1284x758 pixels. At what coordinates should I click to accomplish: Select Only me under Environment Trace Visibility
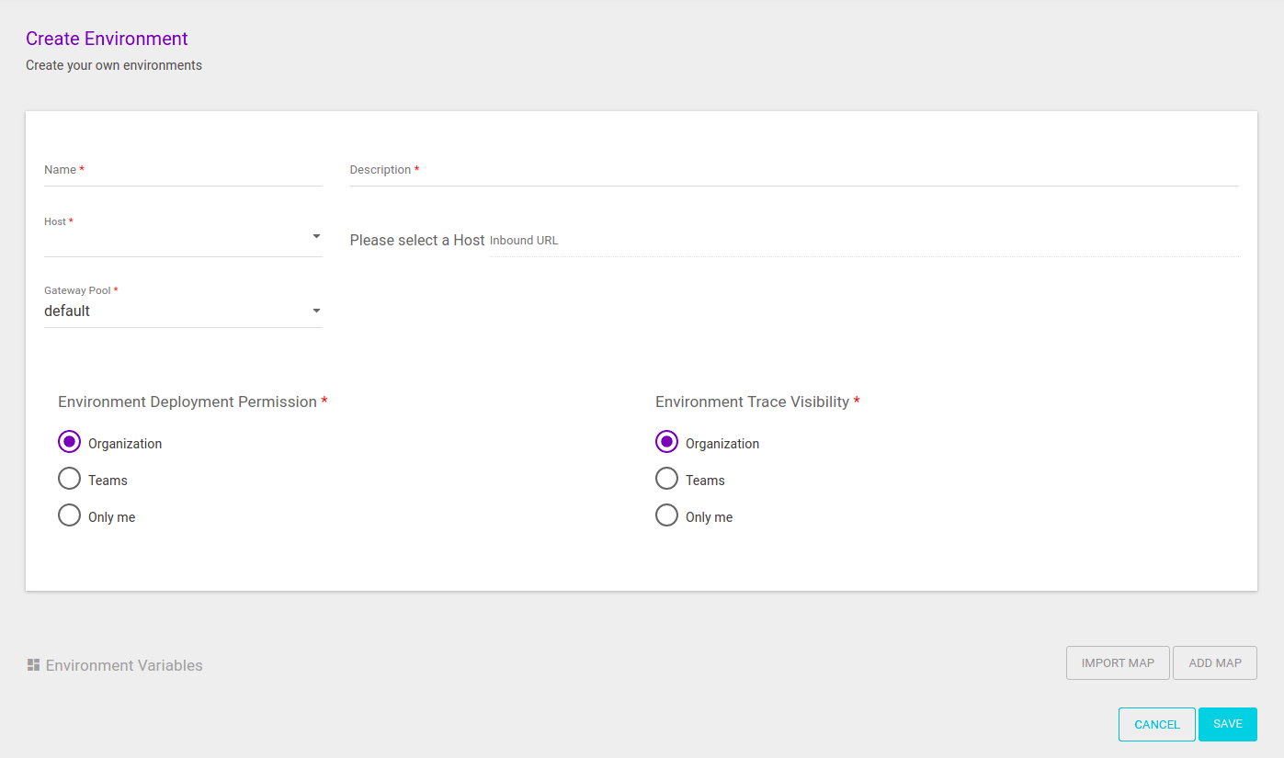pyautogui.click(x=667, y=515)
